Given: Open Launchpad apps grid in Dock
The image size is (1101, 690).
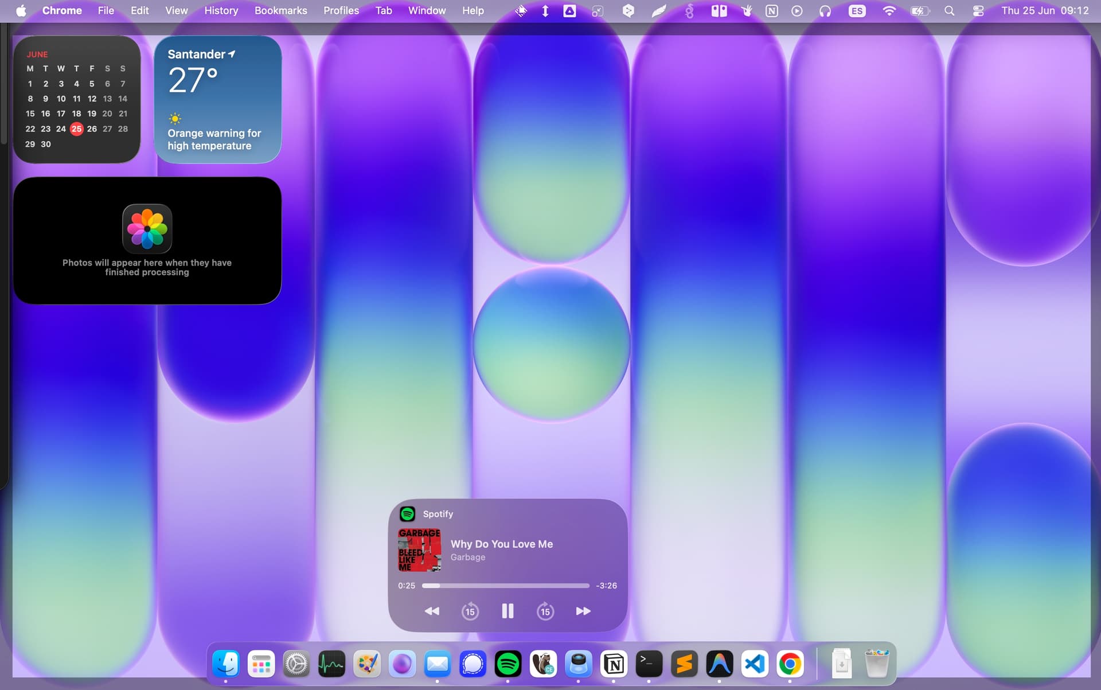Looking at the screenshot, I should [261, 664].
